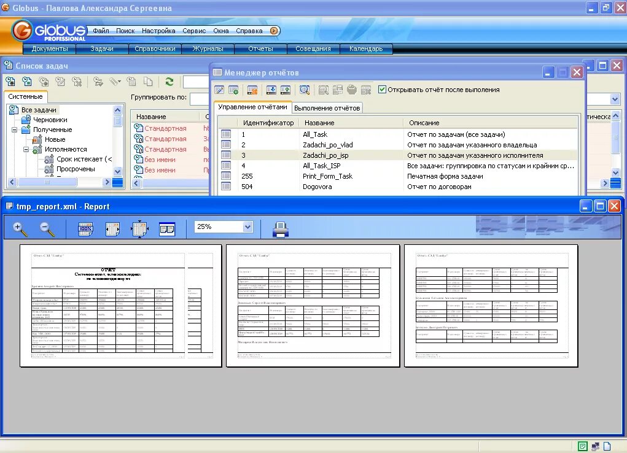The height and width of the screenshot is (453, 627).
Task: Click edit report icon in Менеджер отчётов
Action: [x=219, y=90]
